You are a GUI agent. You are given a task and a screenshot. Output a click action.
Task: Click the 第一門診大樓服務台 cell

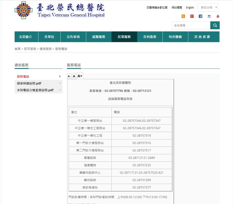click(90, 143)
